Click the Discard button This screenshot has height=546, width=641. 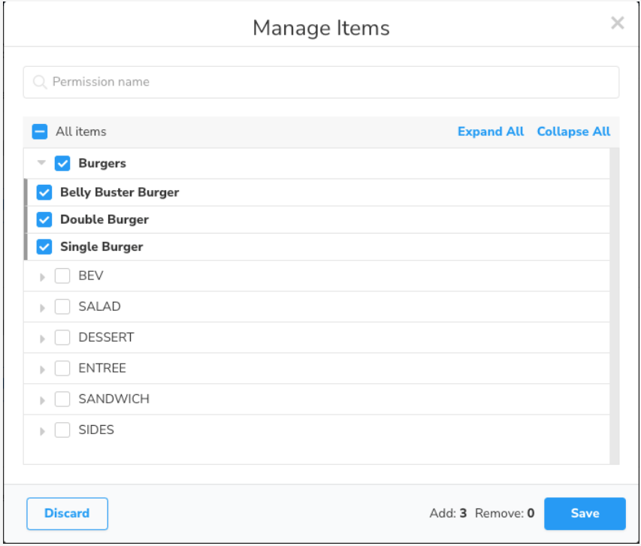[x=67, y=514]
